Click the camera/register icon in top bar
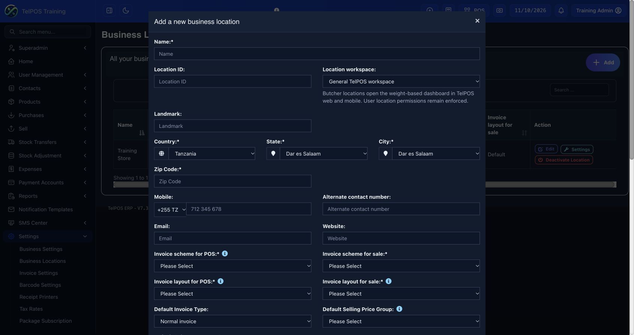The height and width of the screenshot is (335, 634). pos(500,10)
